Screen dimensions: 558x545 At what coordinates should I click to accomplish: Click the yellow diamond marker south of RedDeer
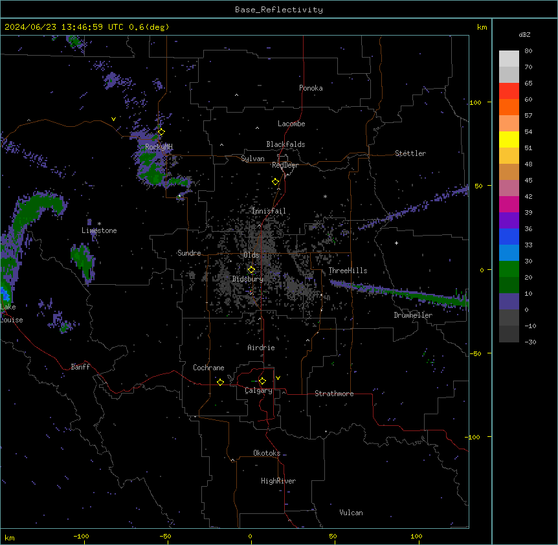point(275,182)
